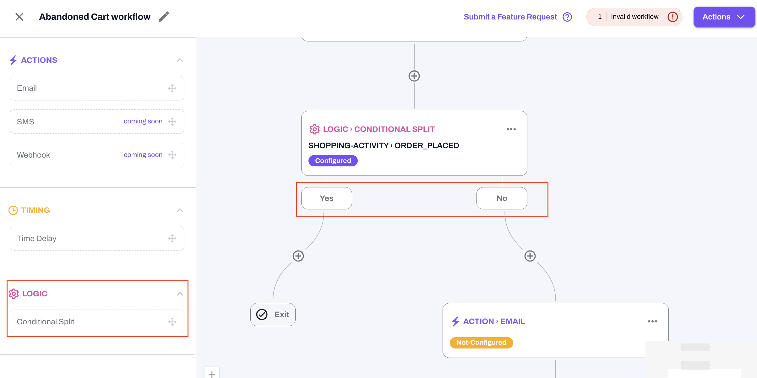Image resolution: width=757 pixels, height=378 pixels.
Task: Collapse the LOGIC section chevron
Action: [180, 294]
